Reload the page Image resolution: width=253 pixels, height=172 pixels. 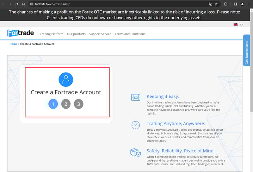coord(17,4)
